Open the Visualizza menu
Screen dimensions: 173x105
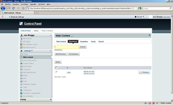[16, 4]
